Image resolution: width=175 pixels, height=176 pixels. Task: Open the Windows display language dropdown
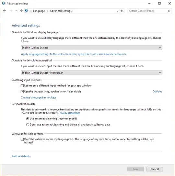(91, 47)
